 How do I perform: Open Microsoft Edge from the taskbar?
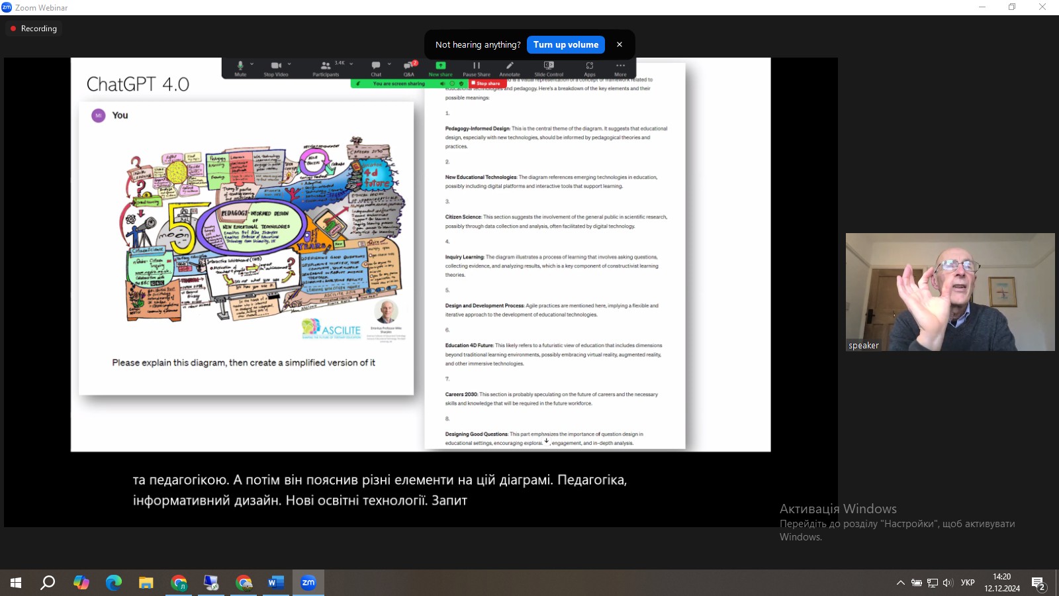(x=114, y=583)
